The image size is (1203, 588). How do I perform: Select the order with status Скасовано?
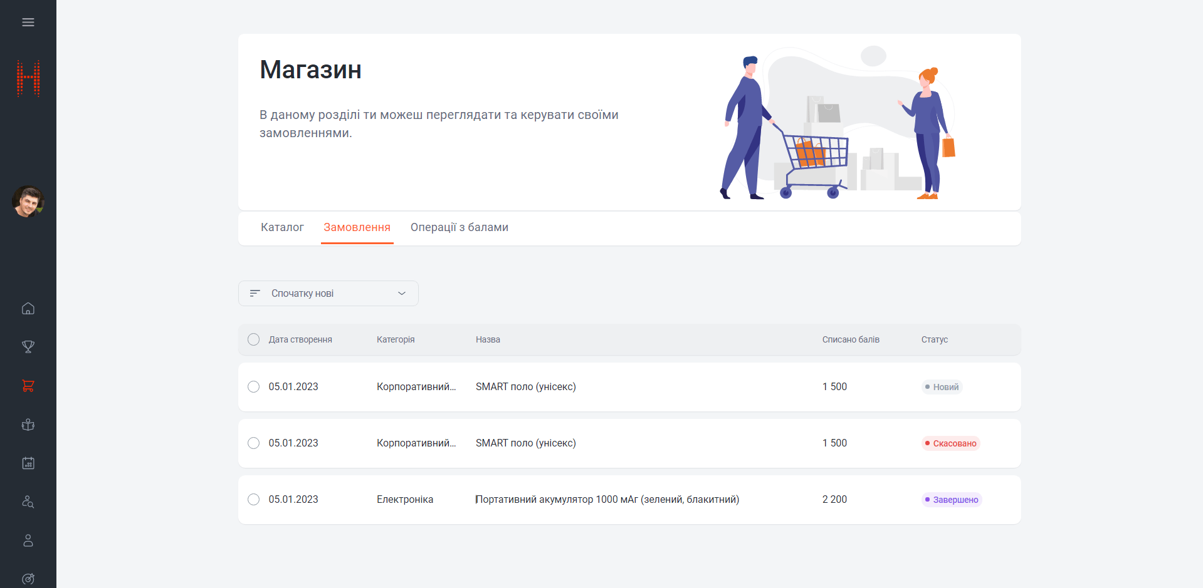click(x=253, y=443)
